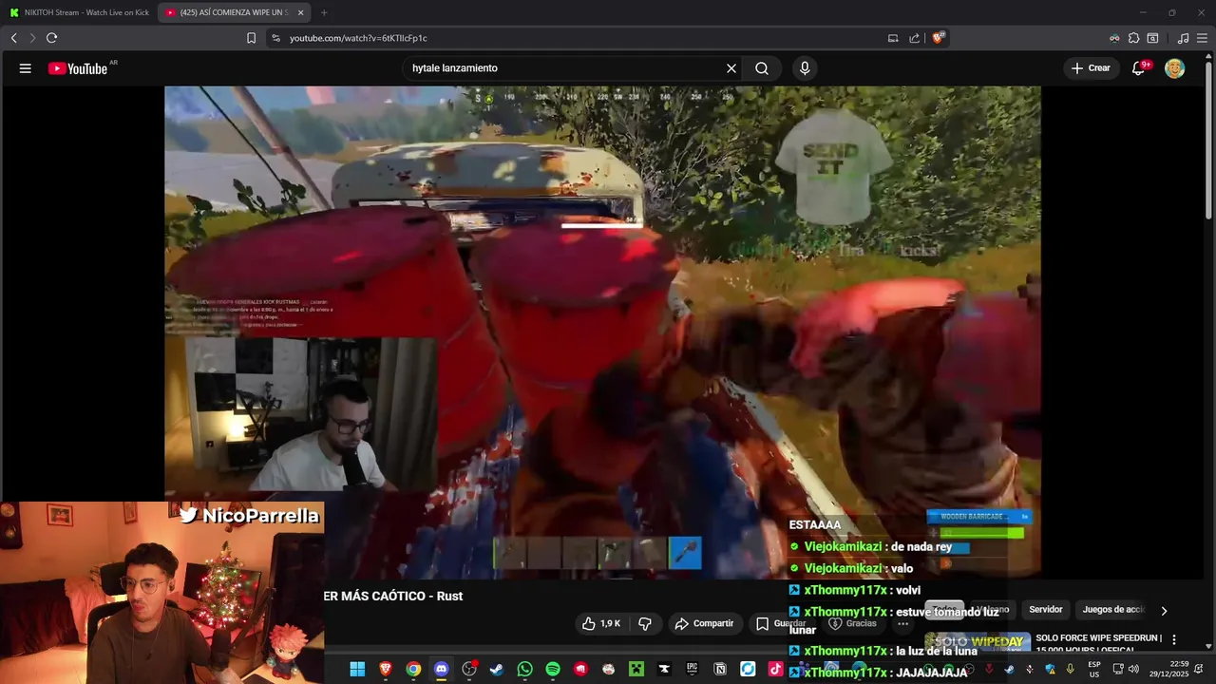Viewport: 1216px width, 684px height.
Task: View site information icon in address bar
Action: [x=275, y=38]
